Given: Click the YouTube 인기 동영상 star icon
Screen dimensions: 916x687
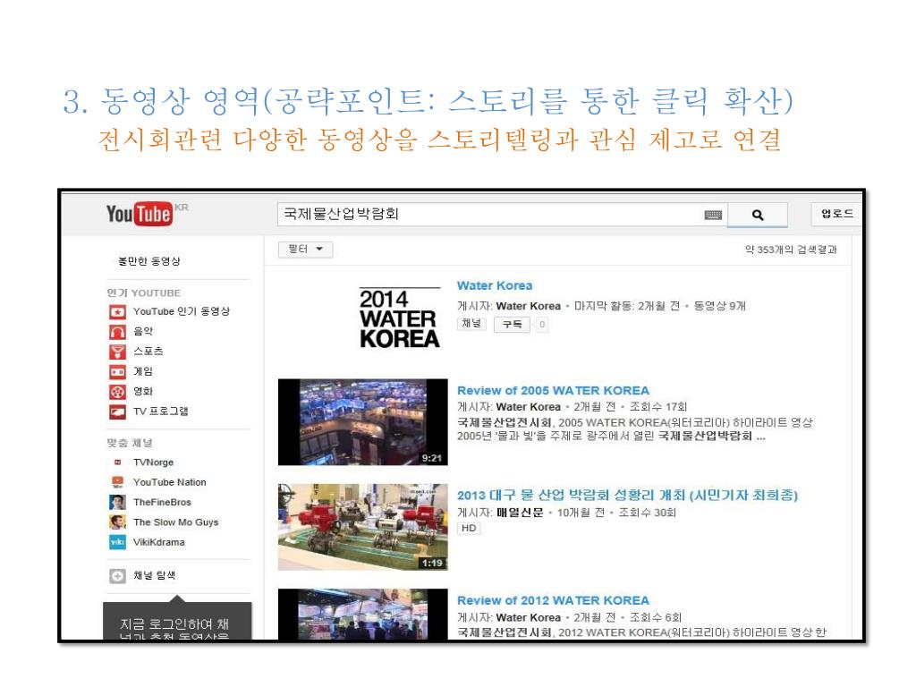Looking at the screenshot, I should point(117,312).
